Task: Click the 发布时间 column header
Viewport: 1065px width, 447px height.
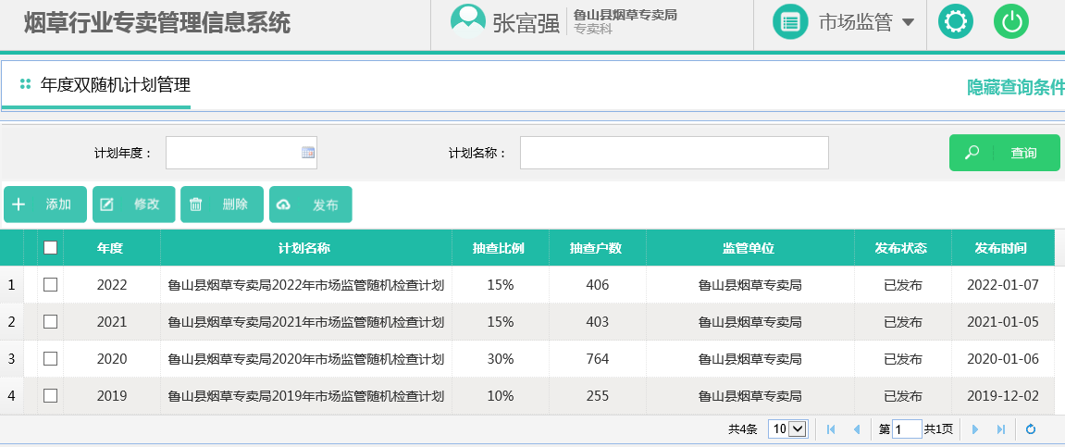Action: coord(1002,248)
